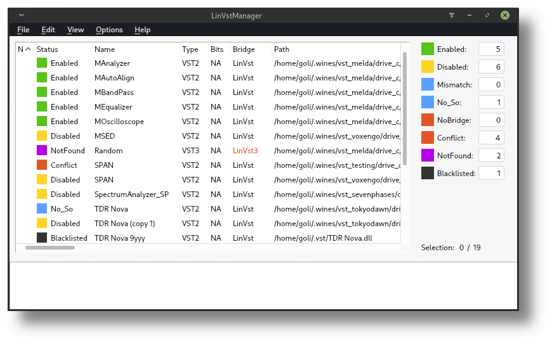The image size is (552, 344).
Task: Open the Edit menu
Action: (48, 30)
